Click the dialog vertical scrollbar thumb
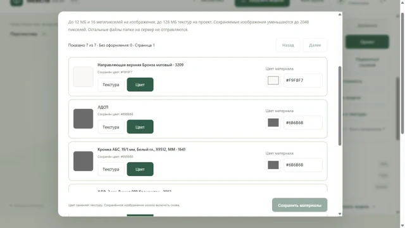Image resolution: width=405 pixels, height=228 pixels. 340,106
